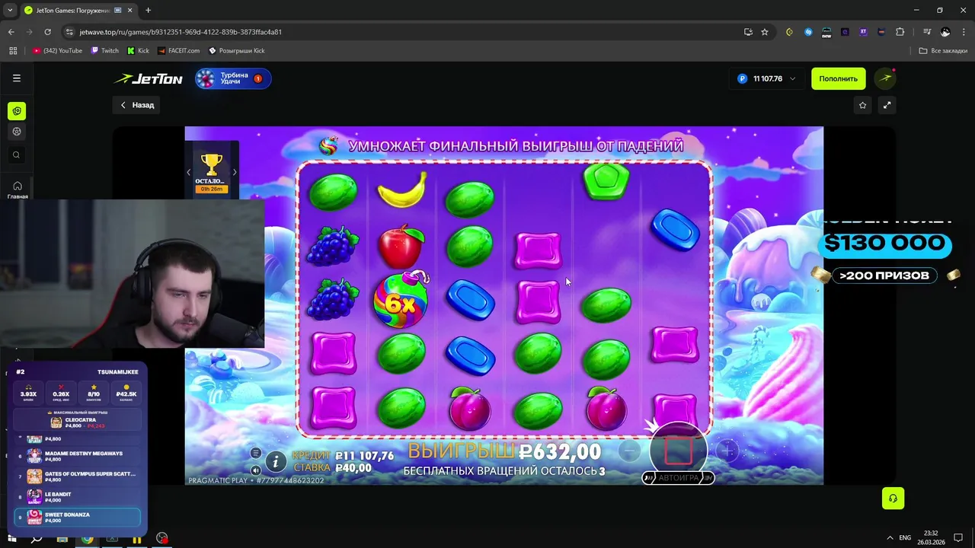This screenshot has width=975, height=548.
Task: Click the install app icon in address bar
Action: (748, 32)
